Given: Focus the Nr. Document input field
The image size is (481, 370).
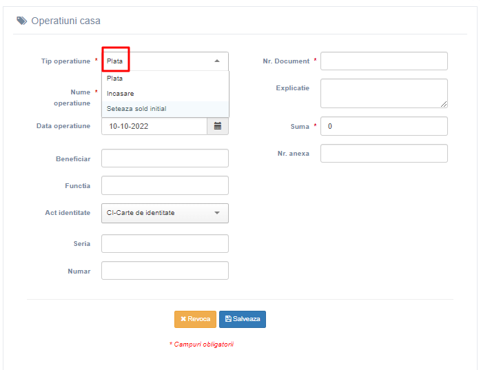Looking at the screenshot, I should point(384,61).
